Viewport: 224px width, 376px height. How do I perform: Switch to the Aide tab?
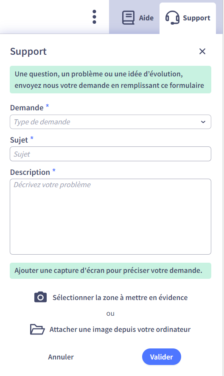point(137,18)
